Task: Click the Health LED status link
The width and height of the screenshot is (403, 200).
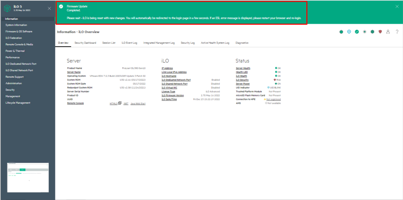Action: [x=242, y=72]
